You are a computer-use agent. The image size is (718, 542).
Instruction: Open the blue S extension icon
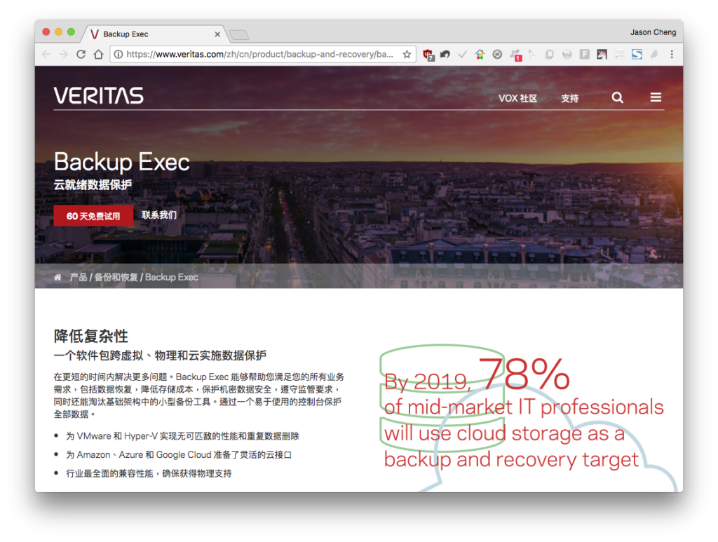637,55
